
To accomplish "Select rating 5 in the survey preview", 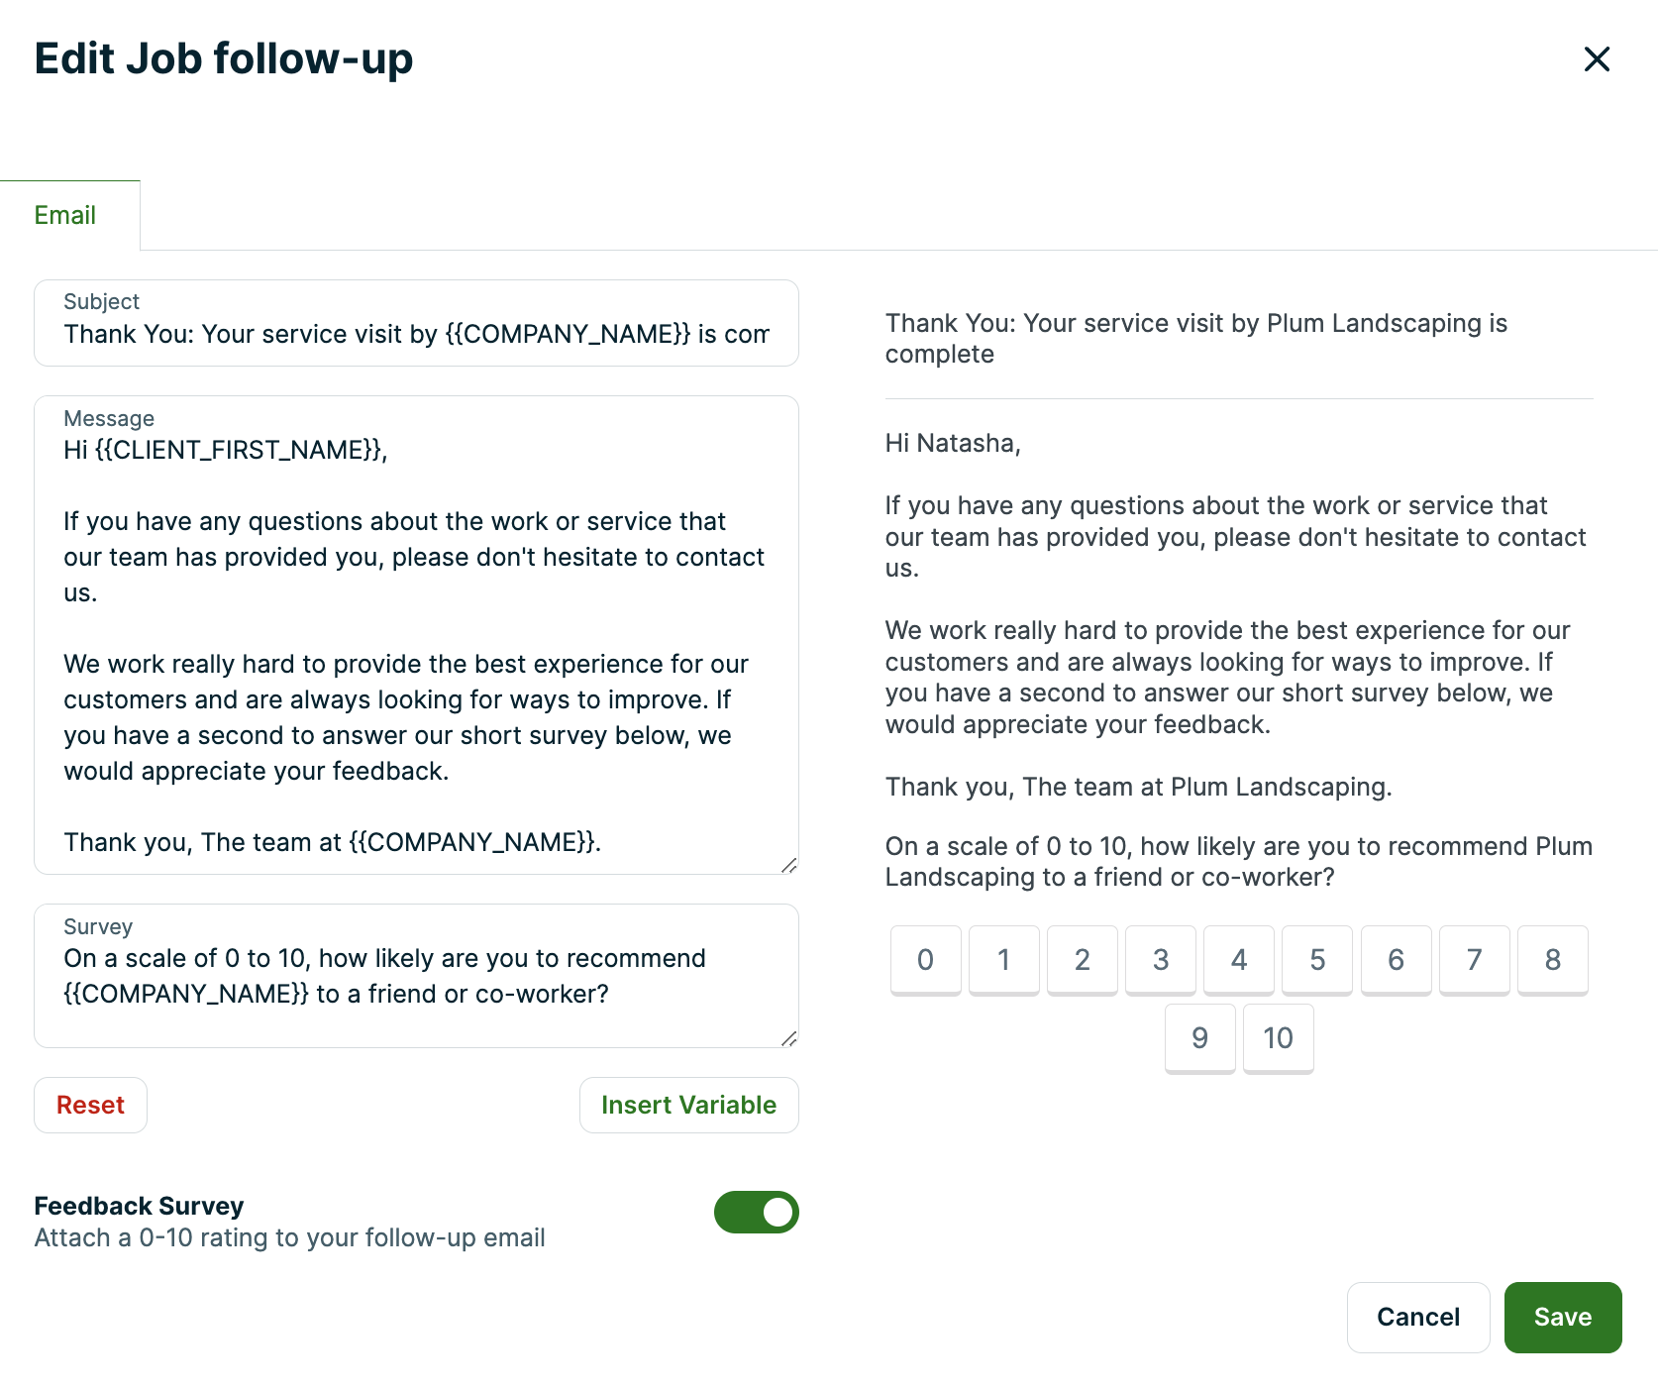I will 1317,959.
